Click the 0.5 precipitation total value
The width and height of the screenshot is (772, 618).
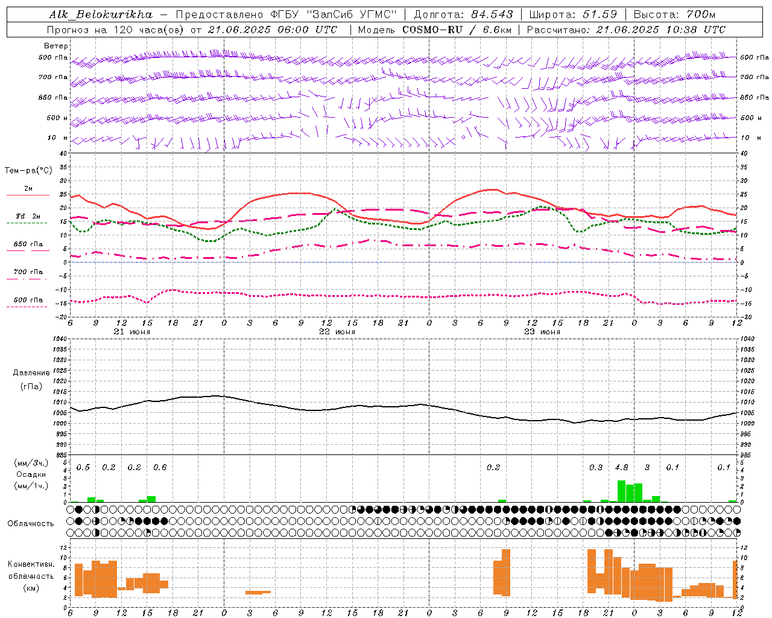click(x=83, y=468)
